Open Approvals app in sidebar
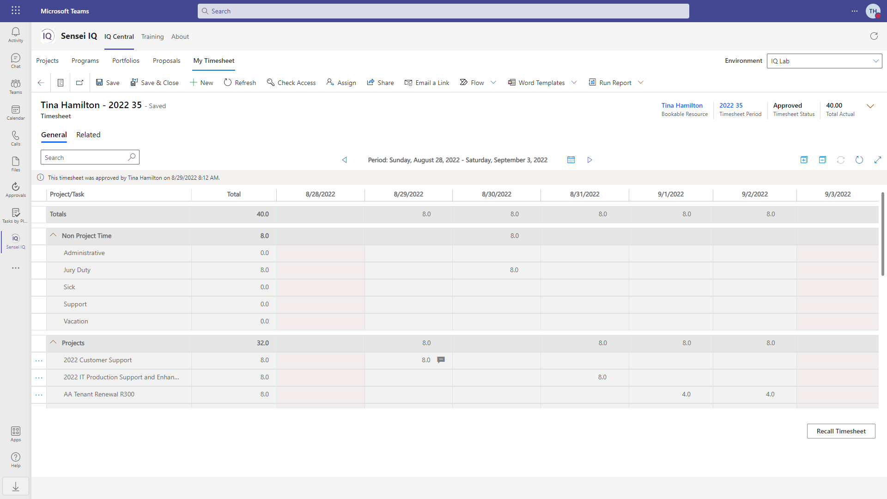This screenshot has width=887, height=499. pos(15,189)
